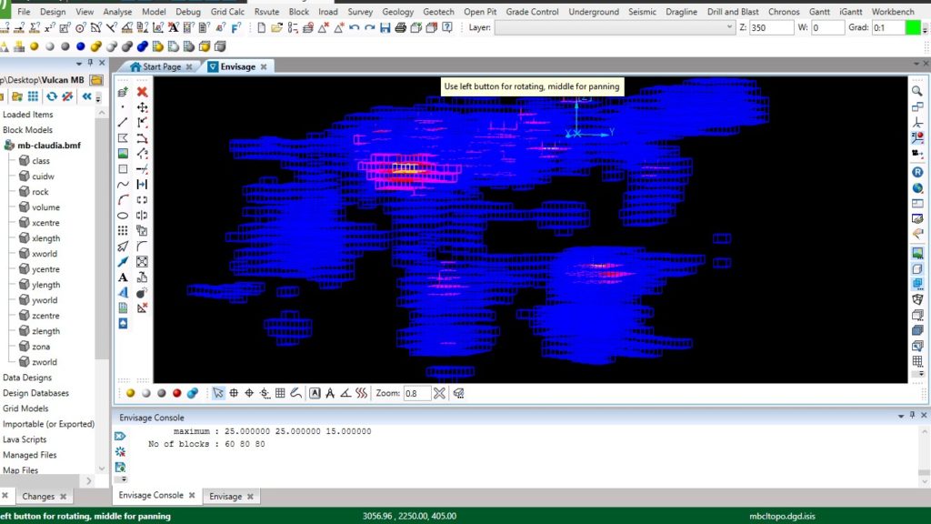
Task: Select mb-claudia.bmf block model
Action: pos(49,145)
